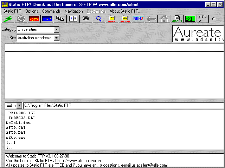Open the Navigation menu
Screen dimensions: 225x168
point(73,11)
